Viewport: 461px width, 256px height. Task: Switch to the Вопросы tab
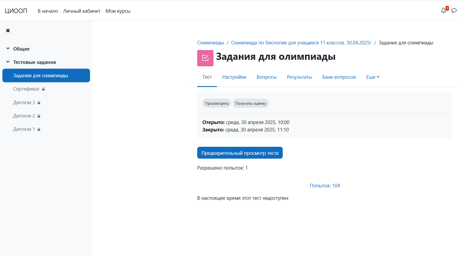click(x=266, y=77)
